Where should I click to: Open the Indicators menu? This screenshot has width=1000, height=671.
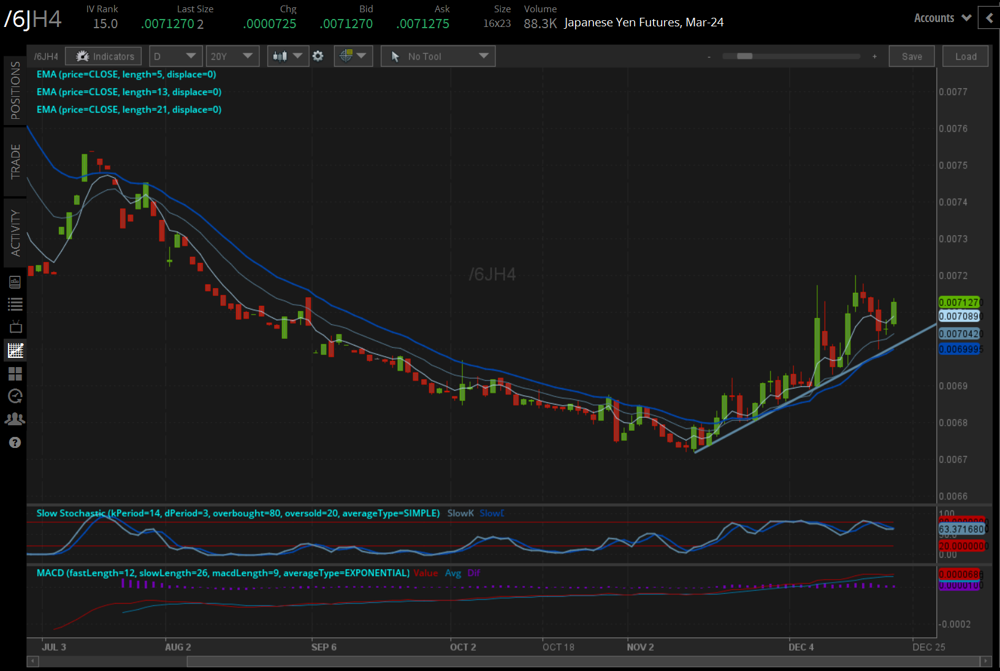tap(104, 56)
